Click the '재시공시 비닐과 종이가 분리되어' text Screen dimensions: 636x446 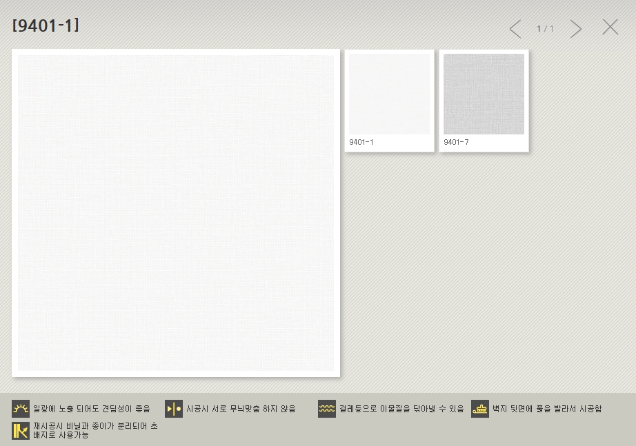[95, 426]
